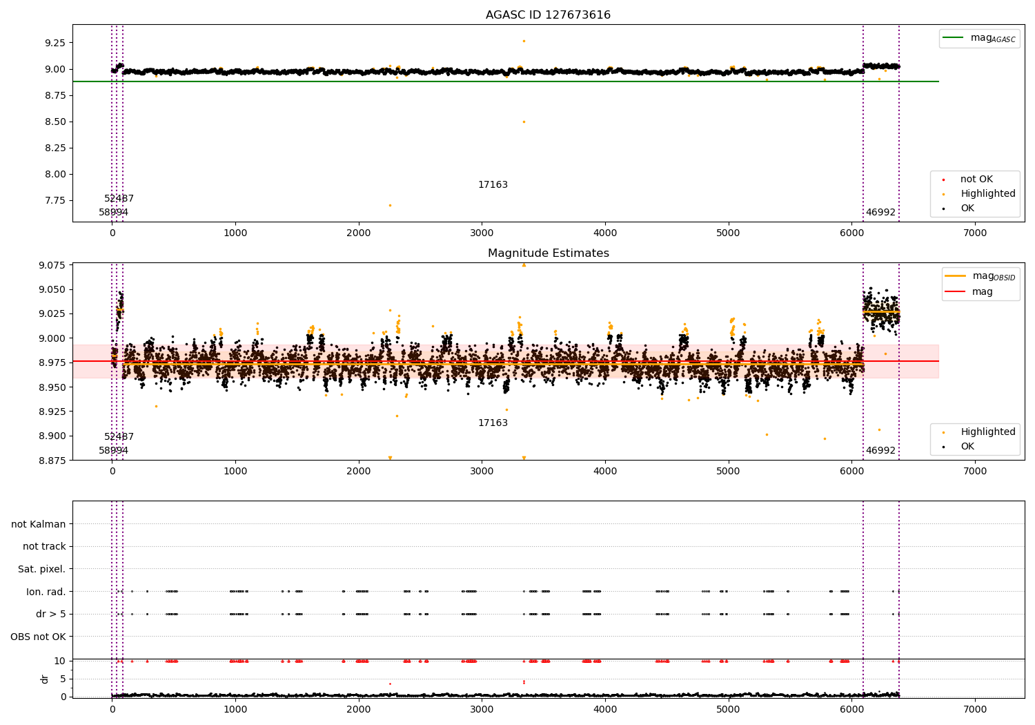Click the '8.950' y-axis tick label
This screenshot has width=1035, height=725.
52,387
